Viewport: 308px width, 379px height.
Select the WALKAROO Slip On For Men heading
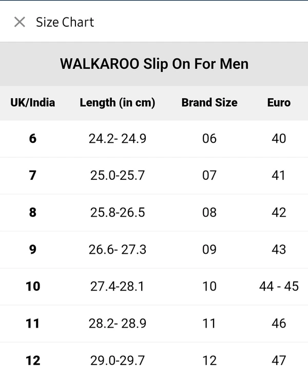coord(154,64)
